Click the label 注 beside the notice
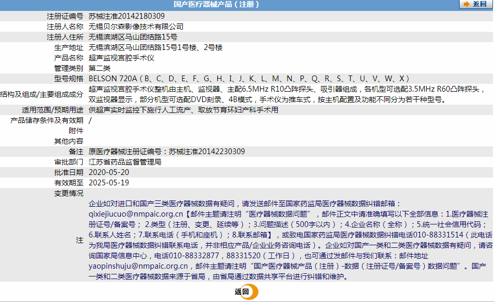494x302 pixels. coord(79,240)
